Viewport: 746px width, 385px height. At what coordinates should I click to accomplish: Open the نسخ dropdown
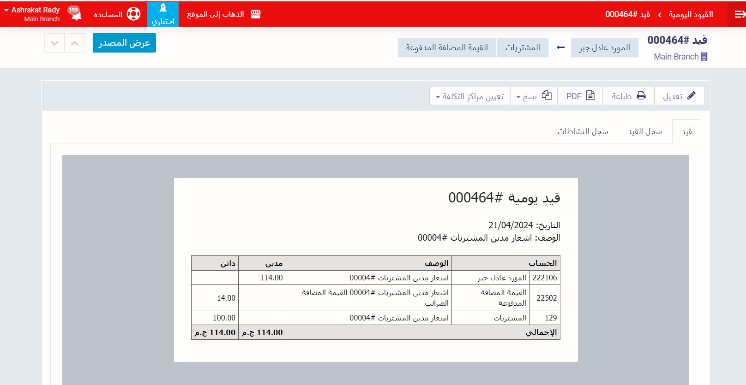534,96
